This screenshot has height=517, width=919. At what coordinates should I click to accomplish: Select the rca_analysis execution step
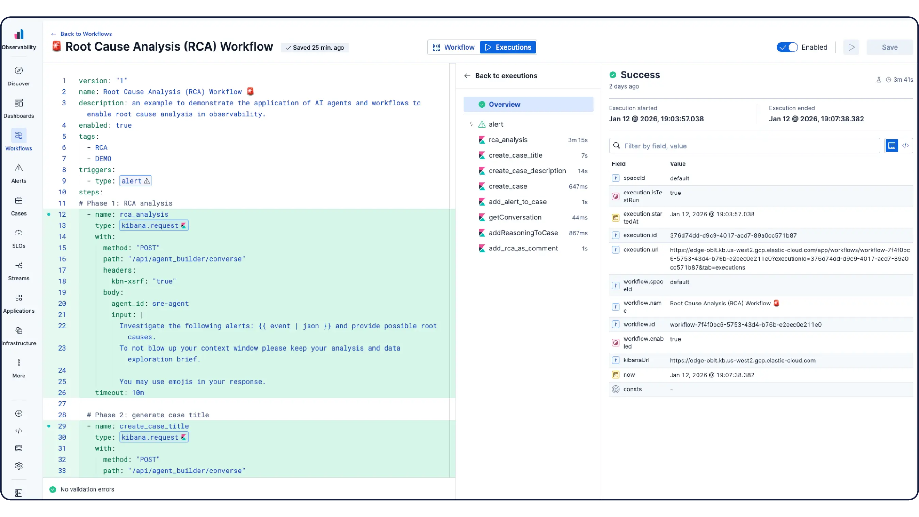[x=508, y=140]
